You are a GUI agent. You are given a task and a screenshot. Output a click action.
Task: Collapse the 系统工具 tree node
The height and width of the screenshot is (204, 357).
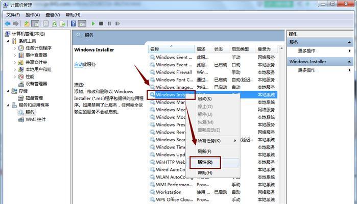click(8, 41)
